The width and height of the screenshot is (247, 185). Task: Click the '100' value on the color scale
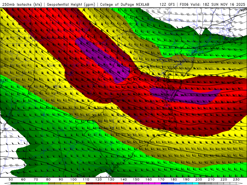tap(73, 179)
